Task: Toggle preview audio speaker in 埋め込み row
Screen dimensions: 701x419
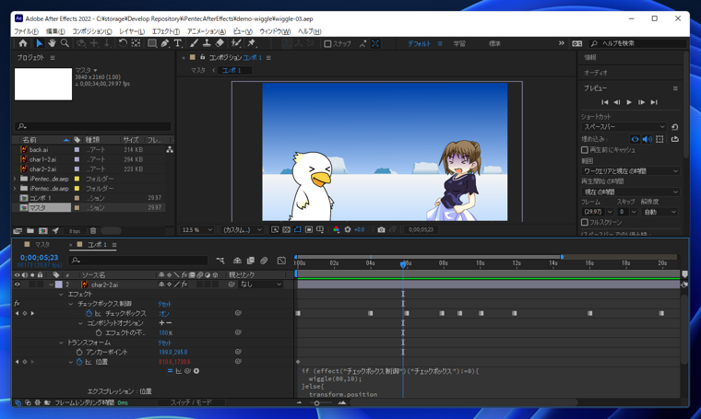Action: (647, 139)
